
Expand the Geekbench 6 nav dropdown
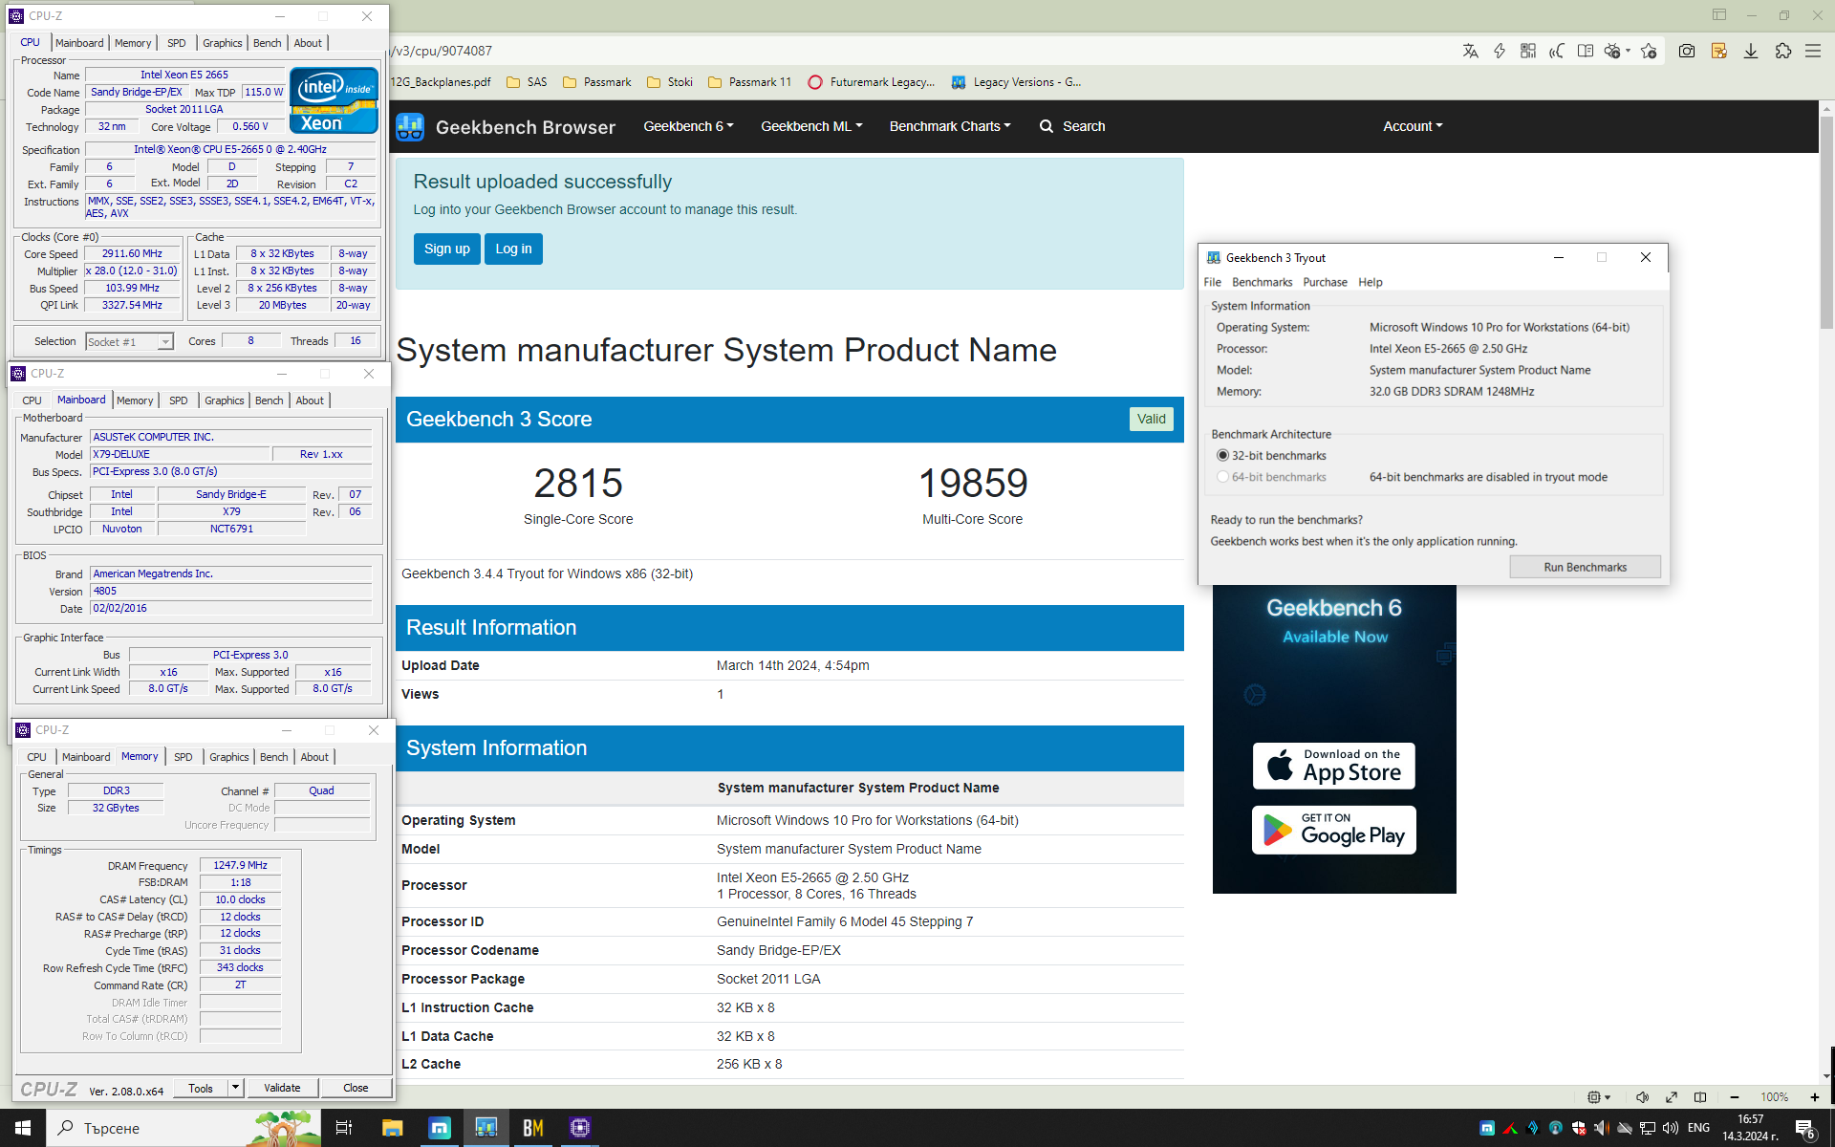[688, 126]
